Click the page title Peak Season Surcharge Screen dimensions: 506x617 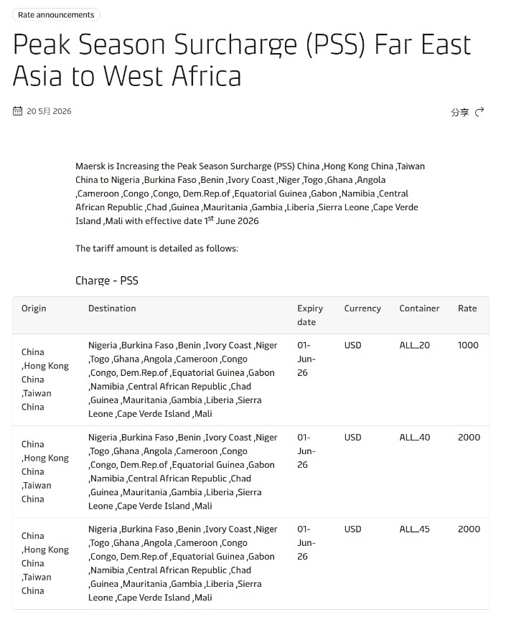(x=242, y=60)
